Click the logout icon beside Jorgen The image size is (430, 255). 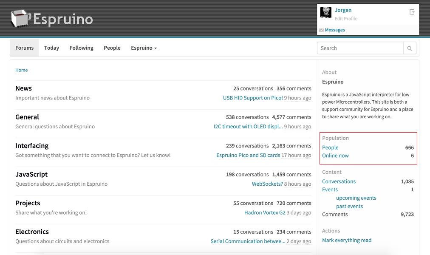click(x=412, y=12)
